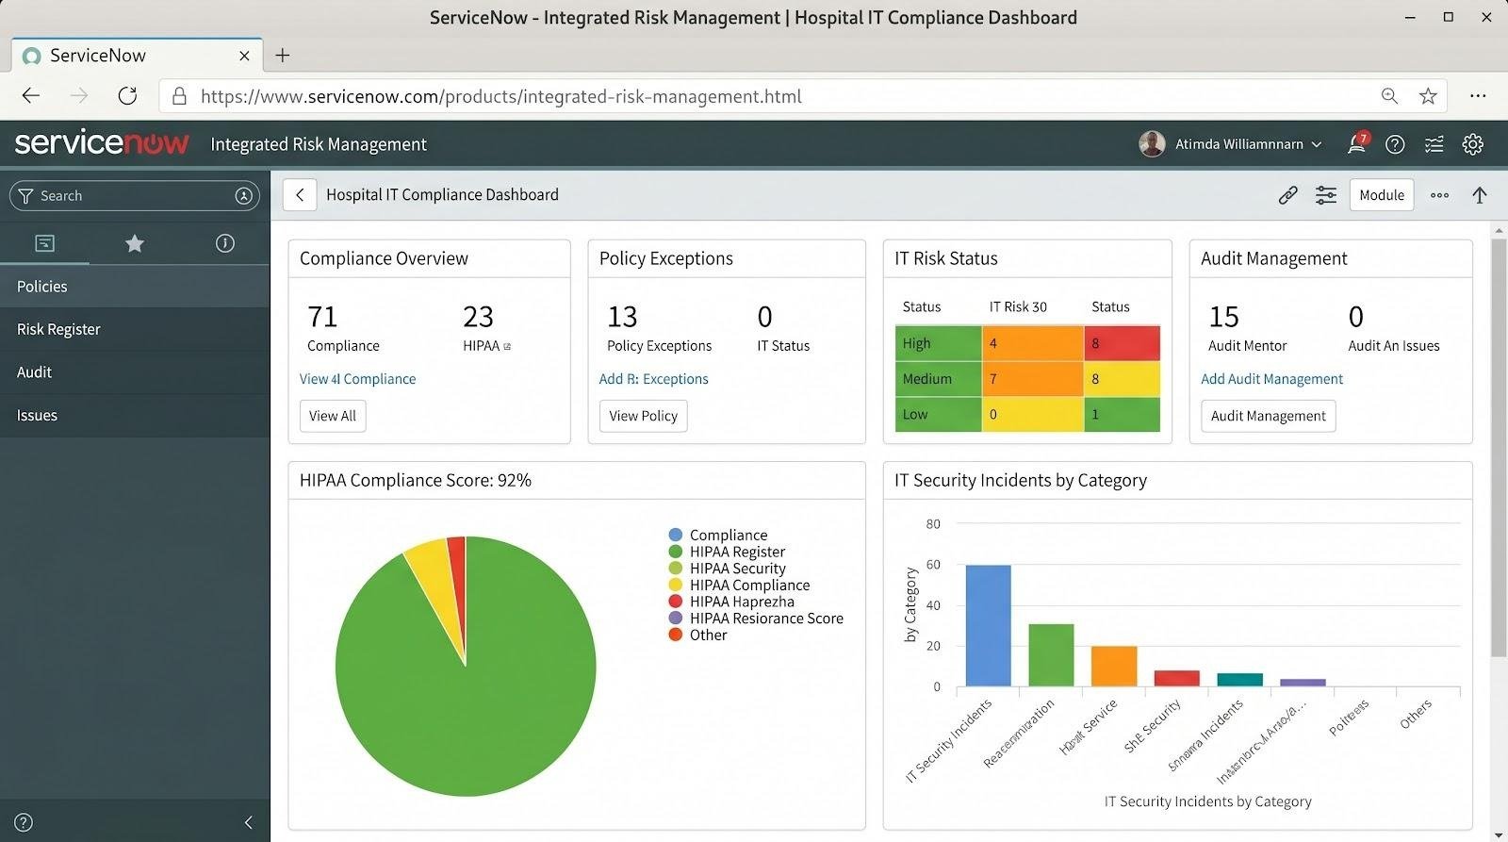Click the Hospital IT Compliance Dashboard title
The image size is (1508, 842).
pos(442,194)
